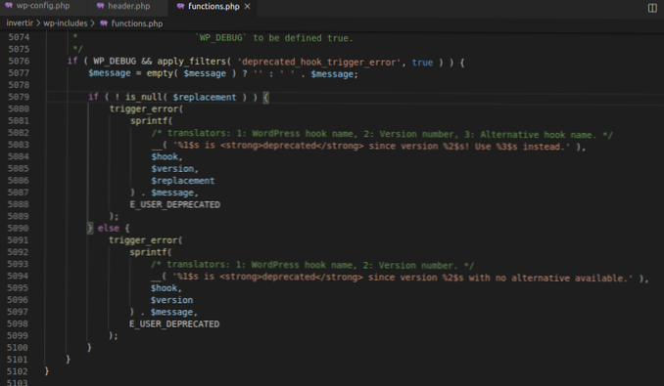Screen dimensions: 664x386
Task: Click the true keyword on line 5076
Action: click(422, 63)
